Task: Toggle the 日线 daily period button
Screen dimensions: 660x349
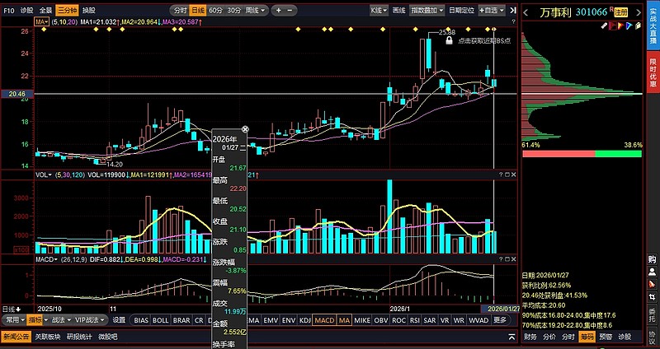Action: 197,11
